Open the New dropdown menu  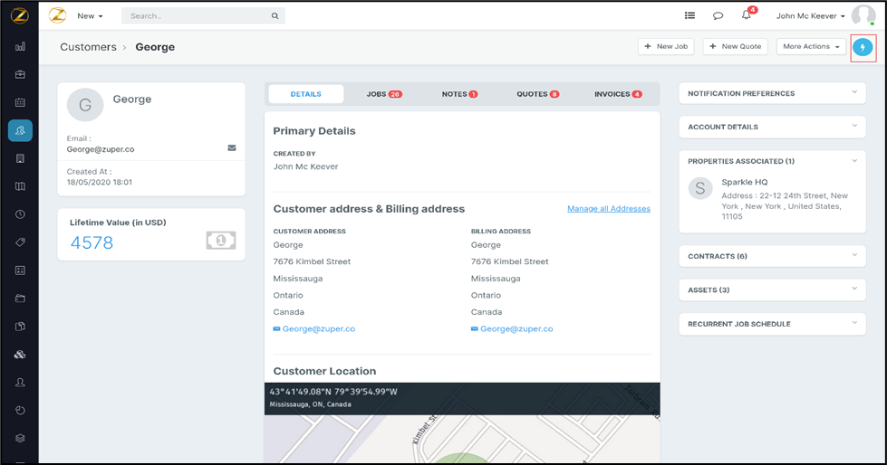click(90, 16)
